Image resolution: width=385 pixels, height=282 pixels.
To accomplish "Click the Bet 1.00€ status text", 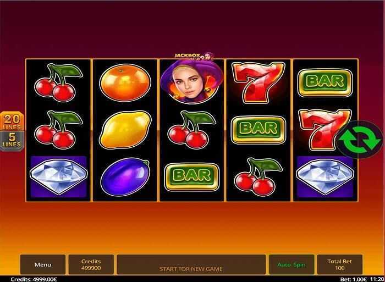I will (353, 279).
